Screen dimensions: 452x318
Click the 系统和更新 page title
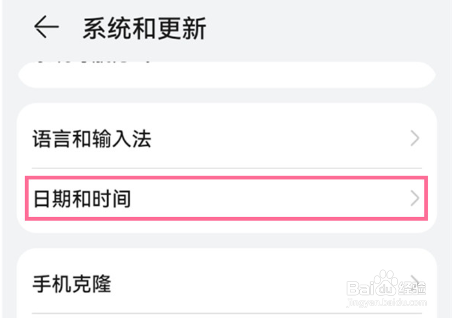tap(144, 28)
